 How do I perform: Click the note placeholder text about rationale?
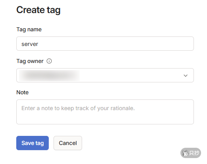[x=78, y=108]
